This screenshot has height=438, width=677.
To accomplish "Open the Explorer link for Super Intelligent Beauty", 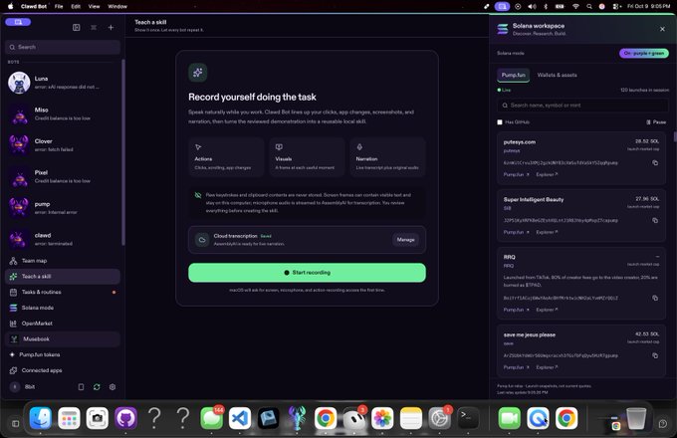I will click(x=547, y=232).
